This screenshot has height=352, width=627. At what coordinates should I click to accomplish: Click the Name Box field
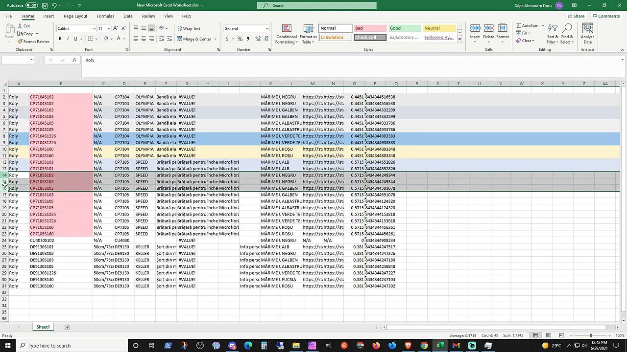pos(17,60)
